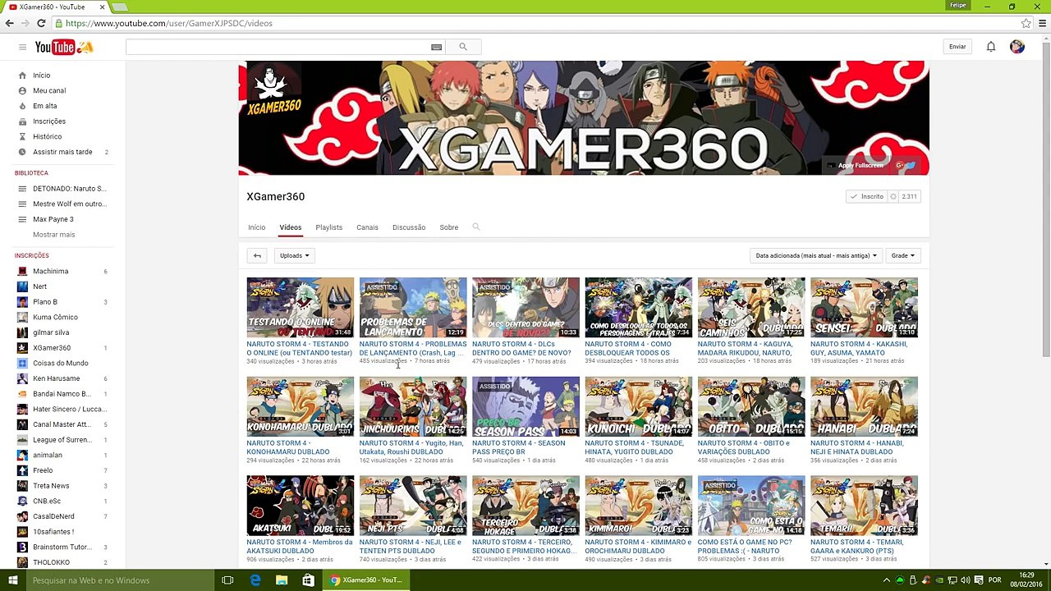Open File Explorer from the taskbar
Viewport: 1051px width, 591px height.
282,580
